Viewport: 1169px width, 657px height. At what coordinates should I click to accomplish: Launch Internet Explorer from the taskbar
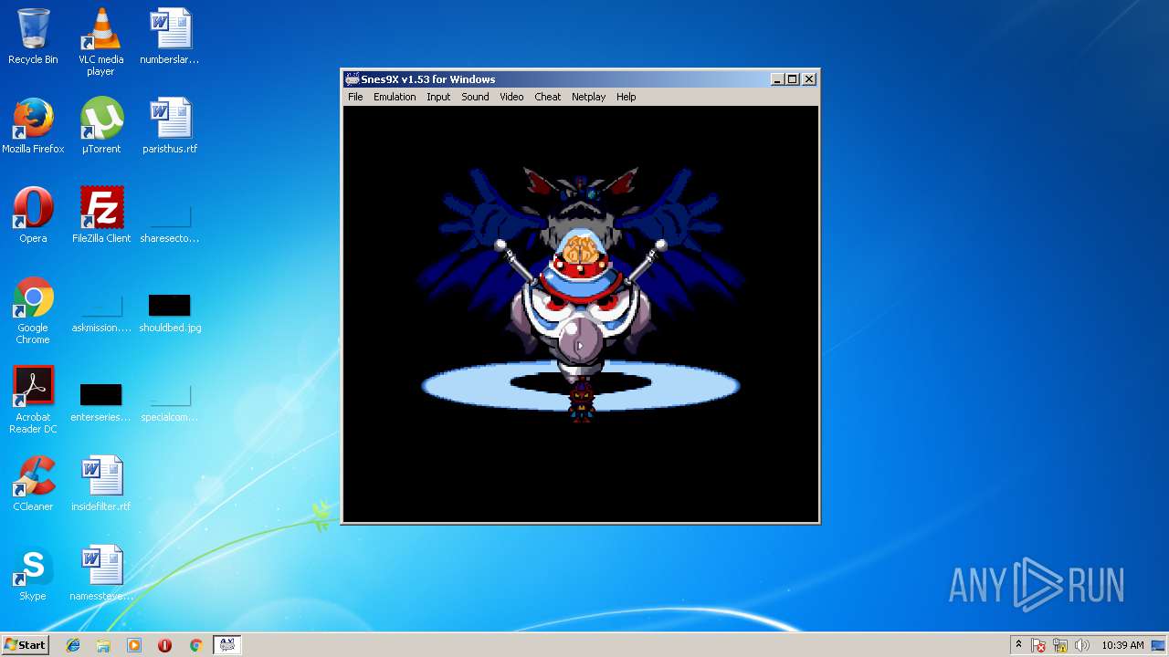coord(73,645)
